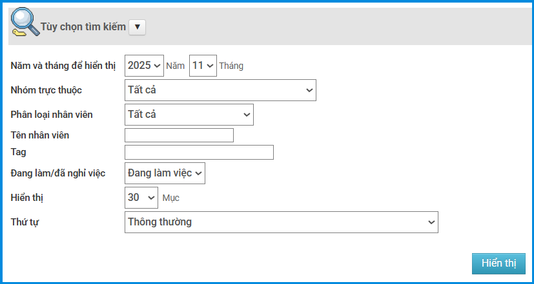Open the "Phân loại nhân viên" dropdown

[x=189, y=115]
